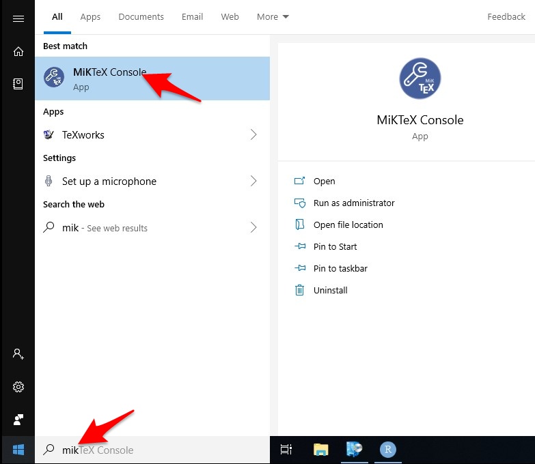The image size is (535, 464).
Task: Open the hamburger menu in the sidebar
Action: point(18,18)
